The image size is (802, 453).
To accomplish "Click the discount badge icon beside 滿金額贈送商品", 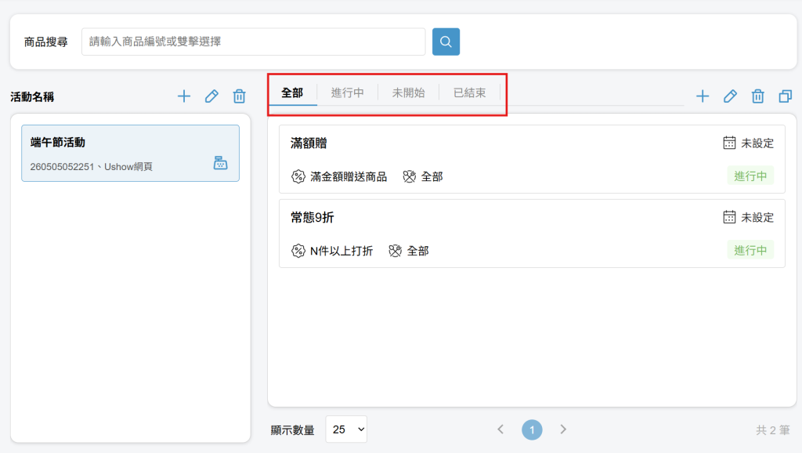I will 298,176.
